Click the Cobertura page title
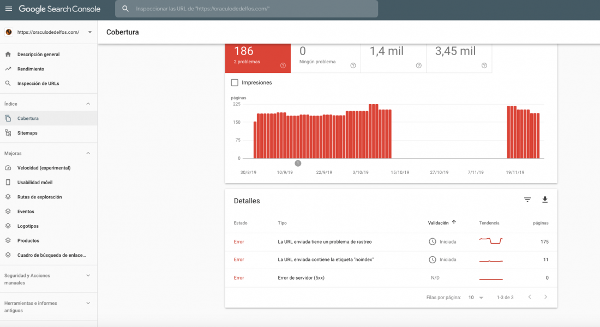 (122, 32)
